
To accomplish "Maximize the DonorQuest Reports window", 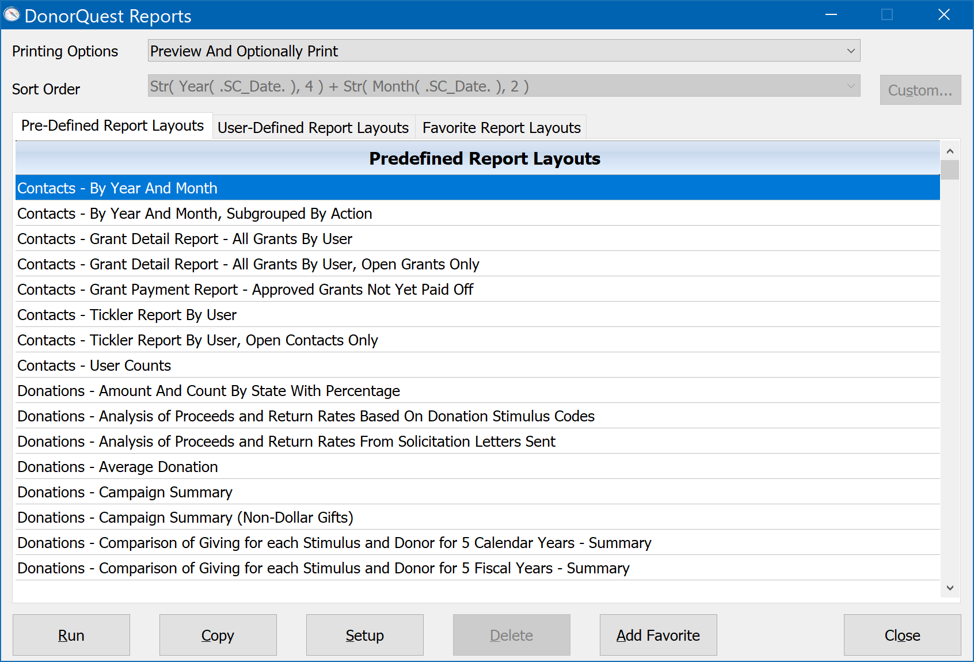I will [887, 14].
